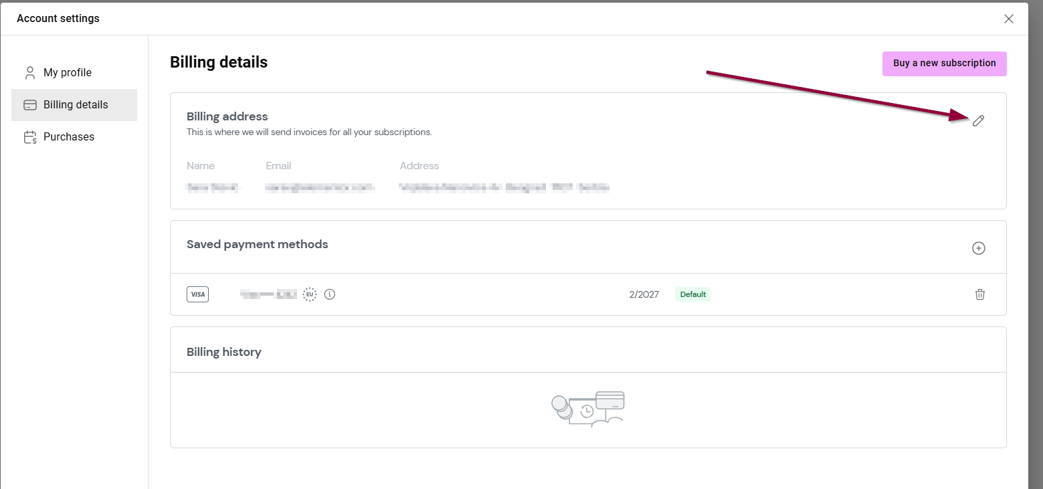
Task: Click the VISA card logo
Action: pos(197,294)
